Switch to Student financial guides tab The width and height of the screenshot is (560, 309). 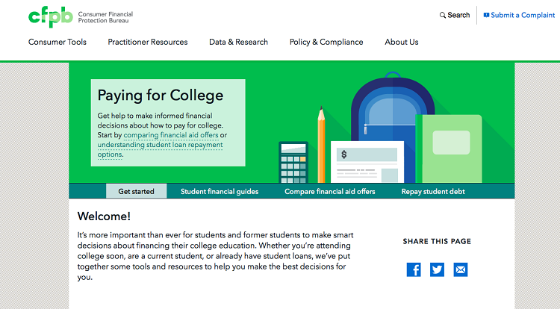[220, 191]
